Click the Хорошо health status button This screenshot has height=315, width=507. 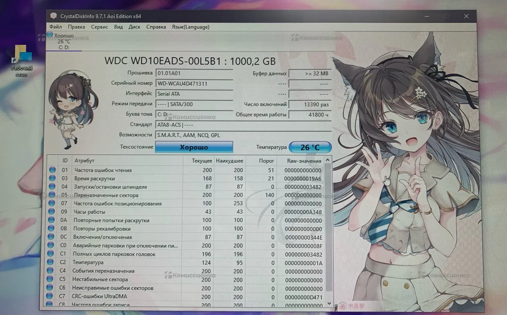click(x=194, y=147)
